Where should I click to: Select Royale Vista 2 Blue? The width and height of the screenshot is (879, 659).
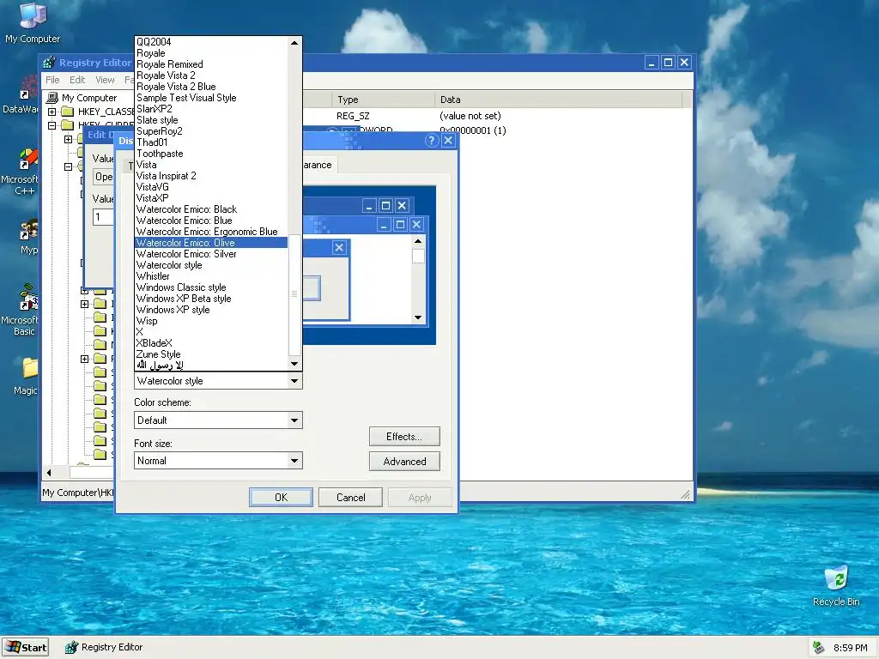coord(211,87)
